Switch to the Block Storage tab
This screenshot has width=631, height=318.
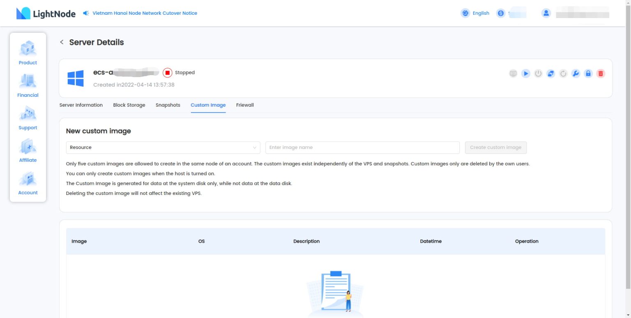click(129, 105)
